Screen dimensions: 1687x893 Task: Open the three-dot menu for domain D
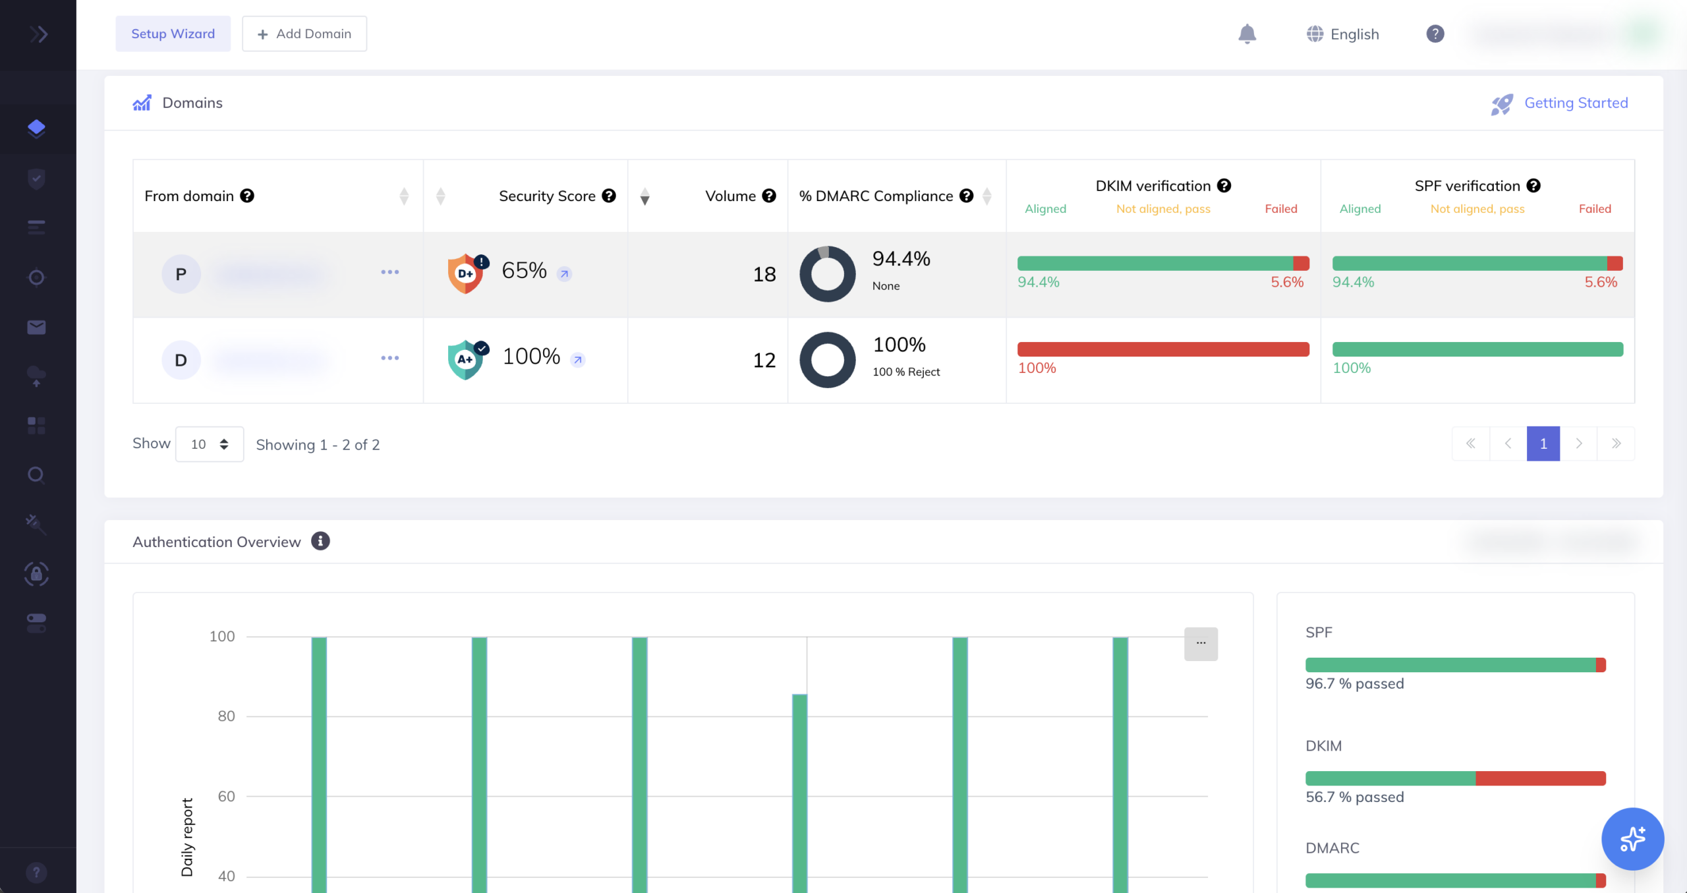pos(390,358)
